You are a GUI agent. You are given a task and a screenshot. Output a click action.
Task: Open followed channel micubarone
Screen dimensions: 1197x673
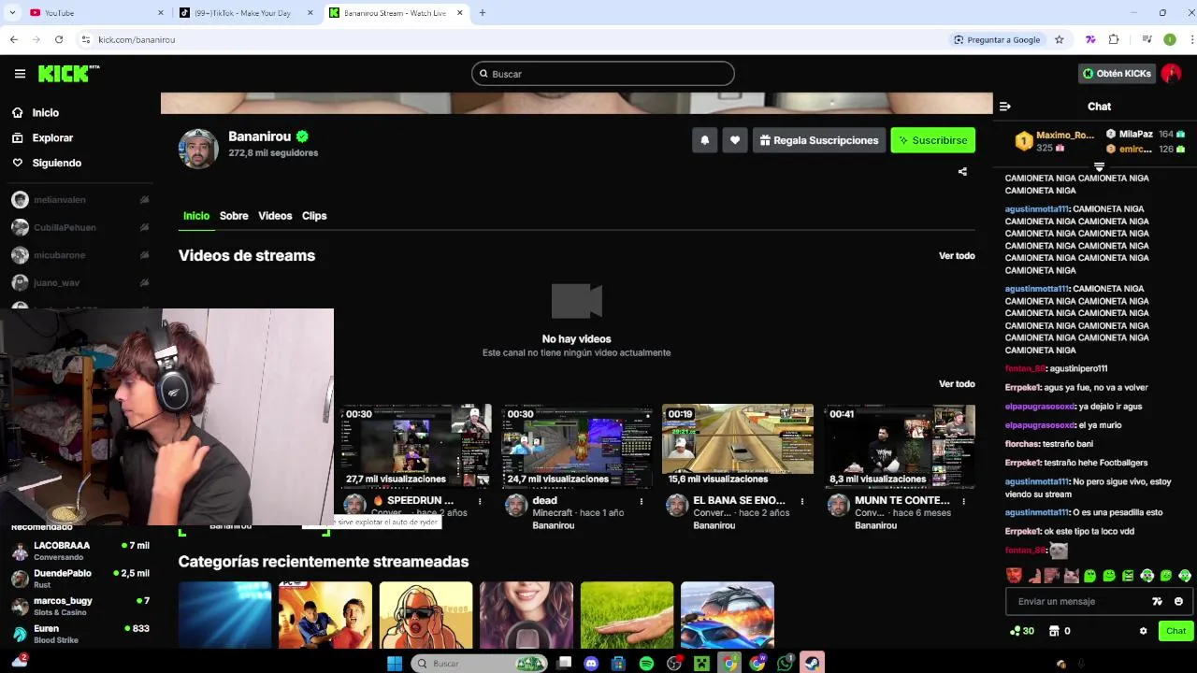[x=79, y=255]
